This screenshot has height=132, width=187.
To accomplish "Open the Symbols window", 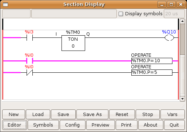I will [43, 125].
